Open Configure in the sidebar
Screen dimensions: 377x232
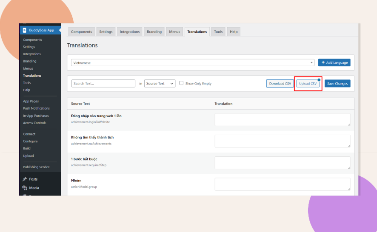[30, 141]
